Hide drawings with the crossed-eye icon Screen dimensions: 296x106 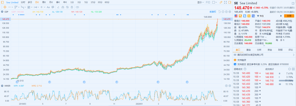coord(67,7)
